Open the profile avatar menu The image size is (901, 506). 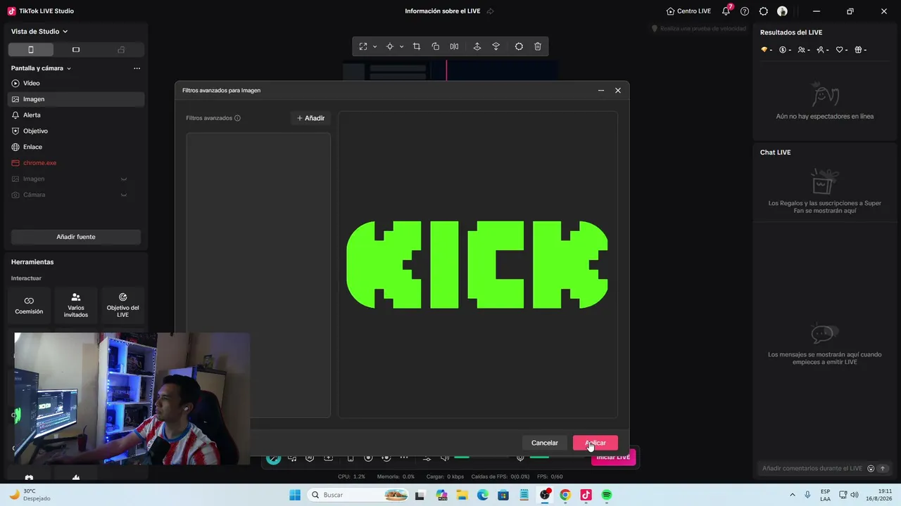tap(782, 11)
